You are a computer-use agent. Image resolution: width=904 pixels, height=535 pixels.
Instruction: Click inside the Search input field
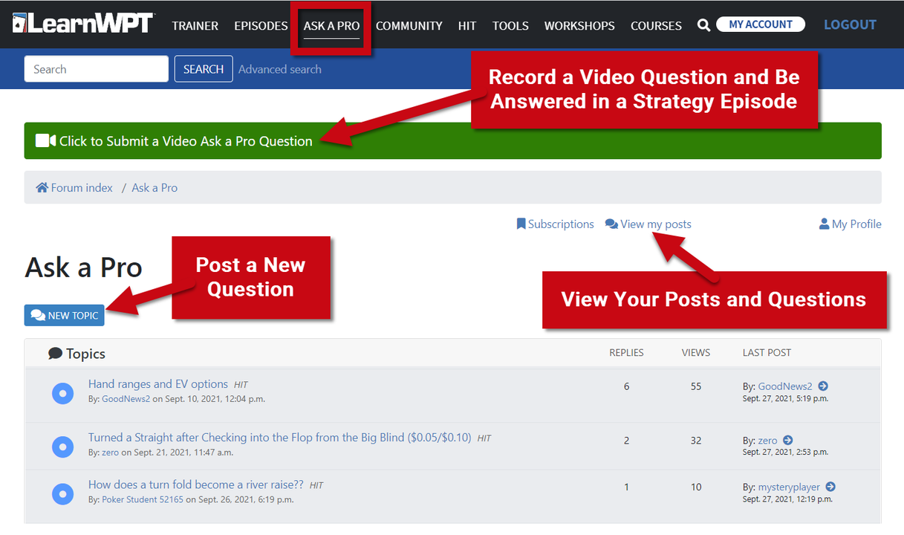(96, 68)
